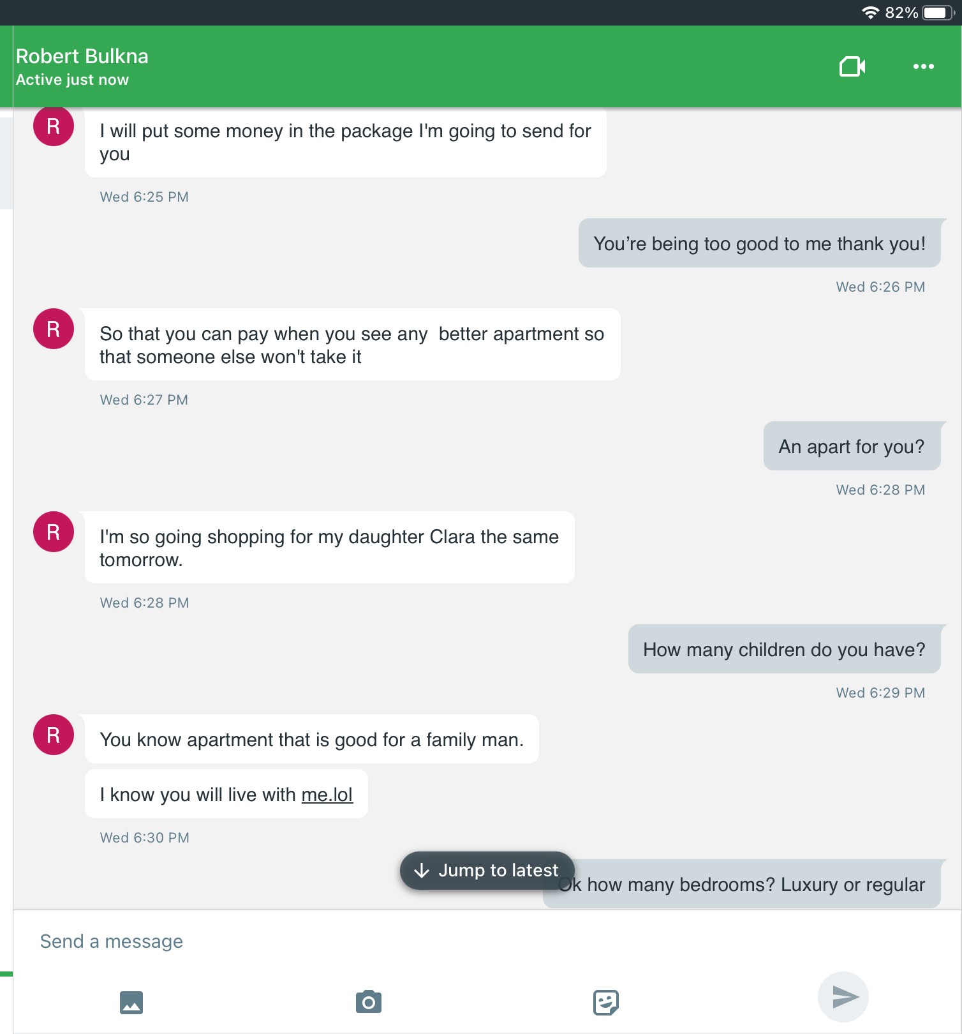Select the "An apart for you?" message
The height and width of the screenshot is (1034, 962).
pyautogui.click(x=851, y=446)
